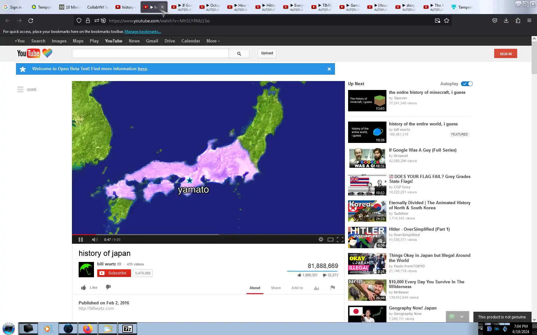Select Calendar in the Google bar
The height and width of the screenshot is (335, 537).
point(191,41)
